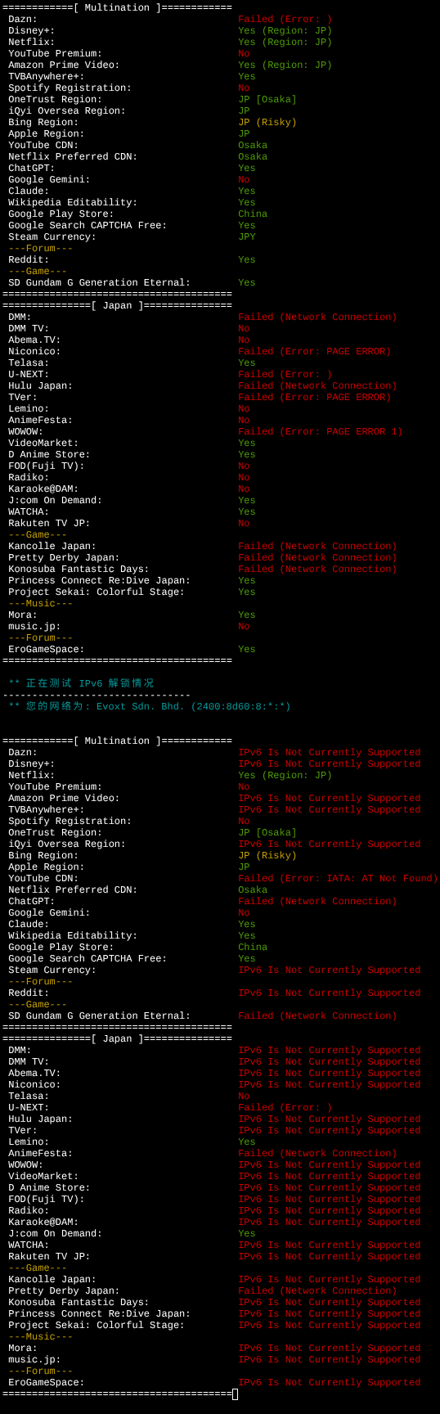
Task: Select the JPY Steam Currency value
Action: click(247, 236)
